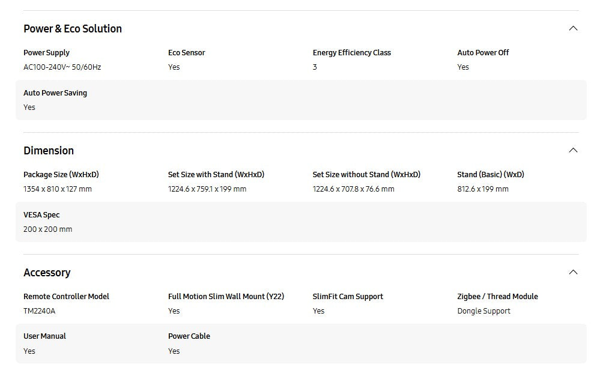Click the Accessory section heading
Screen dimensions: 600x382
pos(47,273)
